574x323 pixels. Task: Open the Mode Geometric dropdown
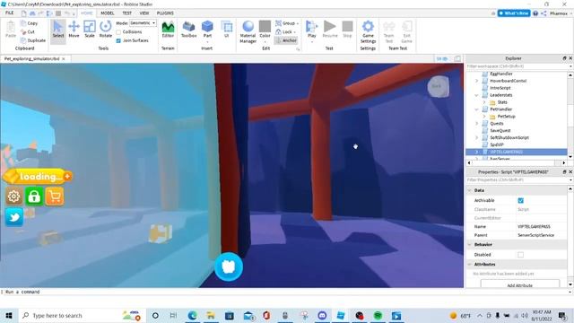coord(143,22)
